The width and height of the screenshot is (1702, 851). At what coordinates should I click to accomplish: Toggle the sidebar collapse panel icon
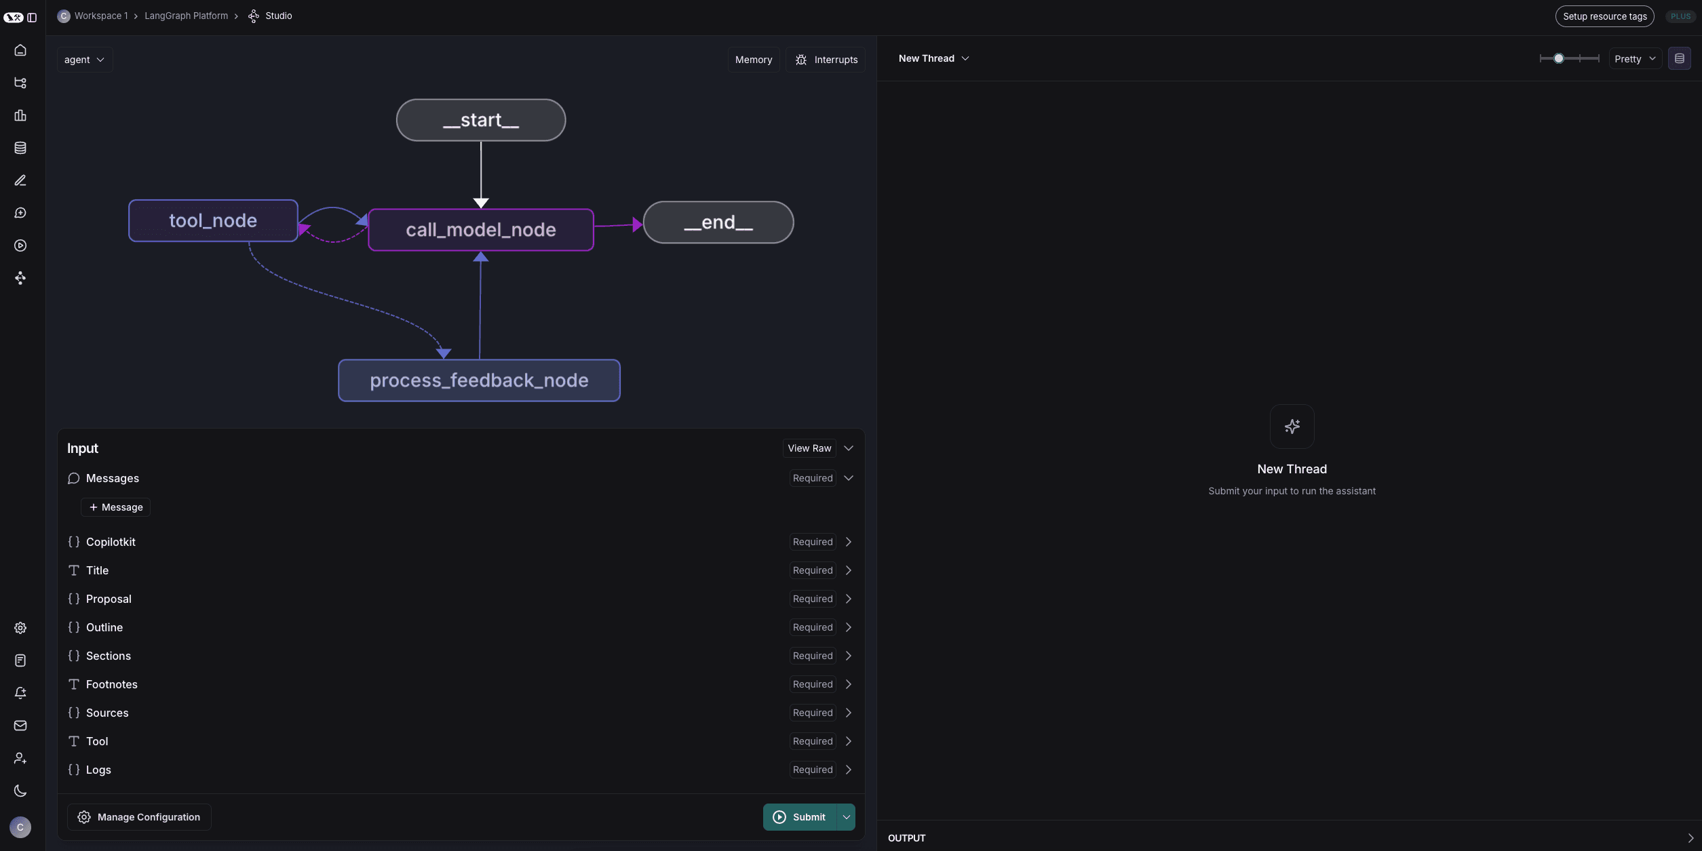[32, 17]
